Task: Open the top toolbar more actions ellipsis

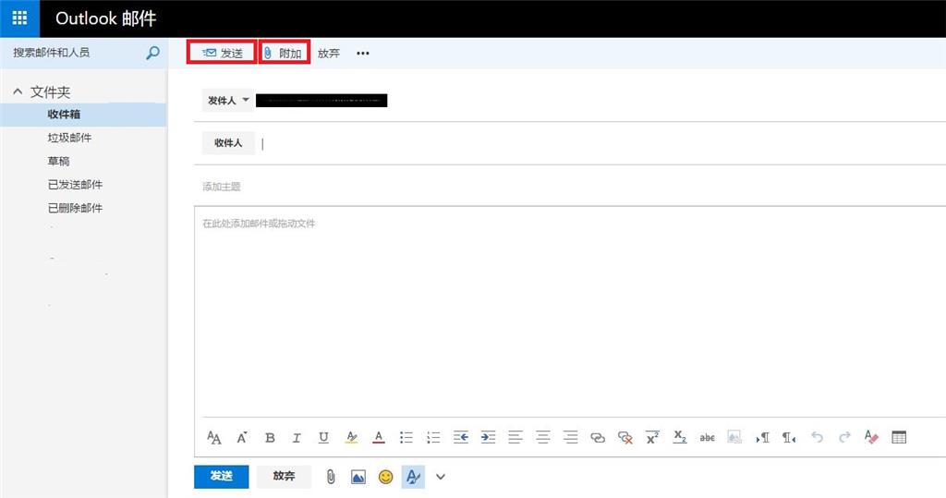Action: coord(362,53)
